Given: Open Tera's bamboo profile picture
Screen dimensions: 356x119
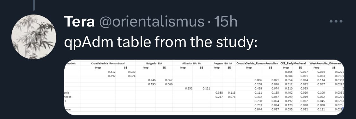Looking at the screenshot, I should (x=34, y=37).
